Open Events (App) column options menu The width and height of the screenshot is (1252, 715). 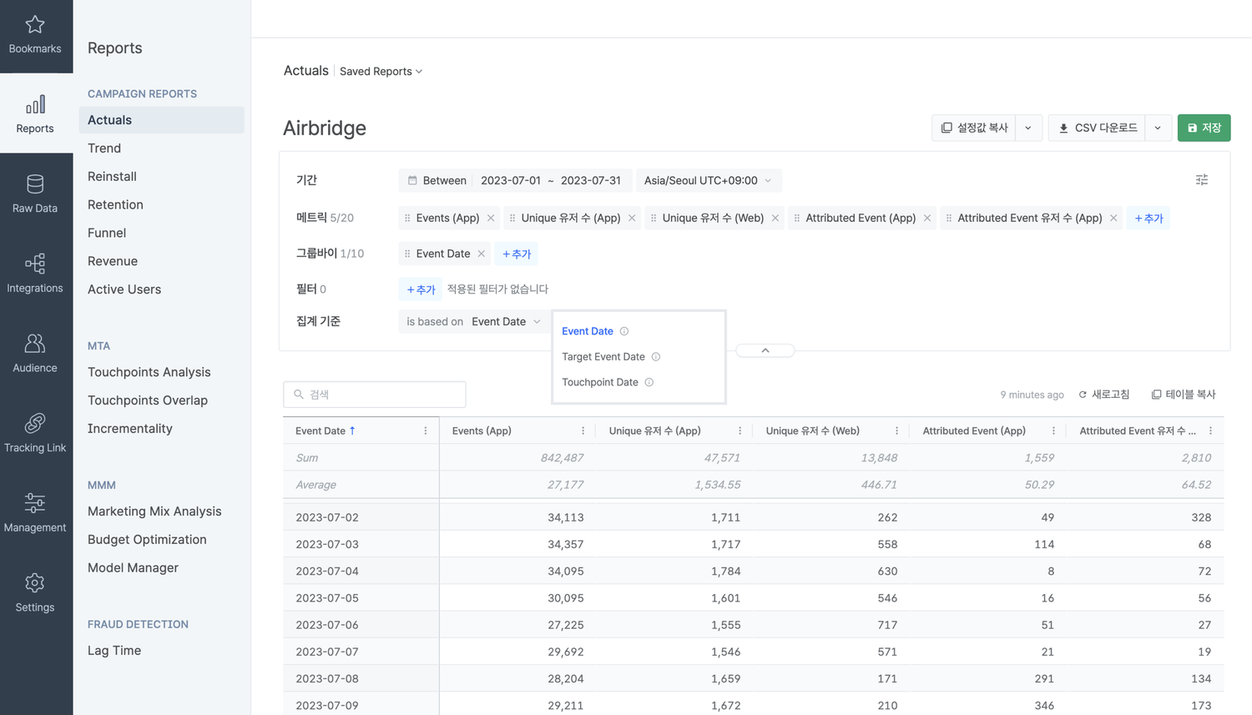[x=583, y=431]
